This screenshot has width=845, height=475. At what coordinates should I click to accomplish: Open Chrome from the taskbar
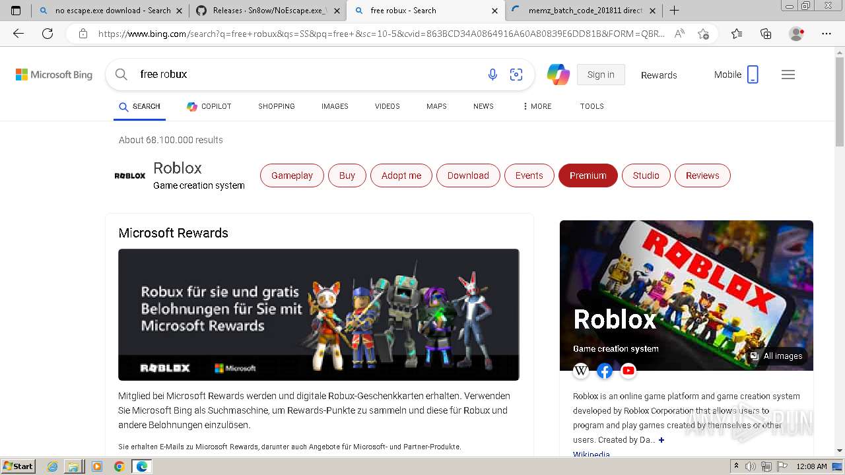point(119,466)
